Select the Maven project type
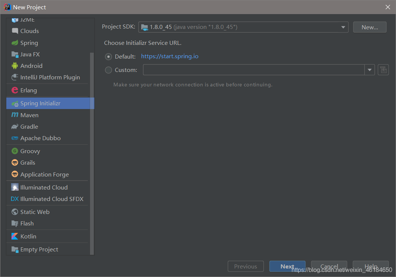The width and height of the screenshot is (396, 277). click(29, 115)
